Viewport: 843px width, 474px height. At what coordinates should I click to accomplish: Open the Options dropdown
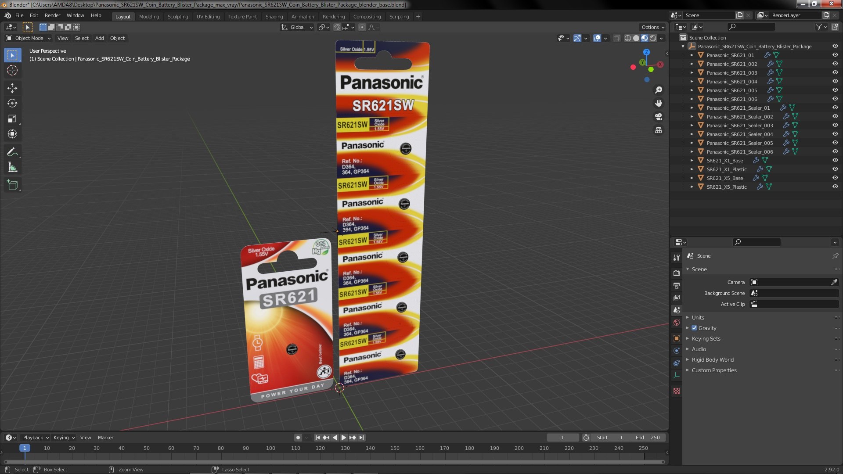[653, 27]
